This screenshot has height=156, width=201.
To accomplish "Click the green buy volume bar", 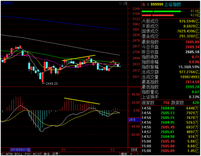I will (x=161, y=12).
